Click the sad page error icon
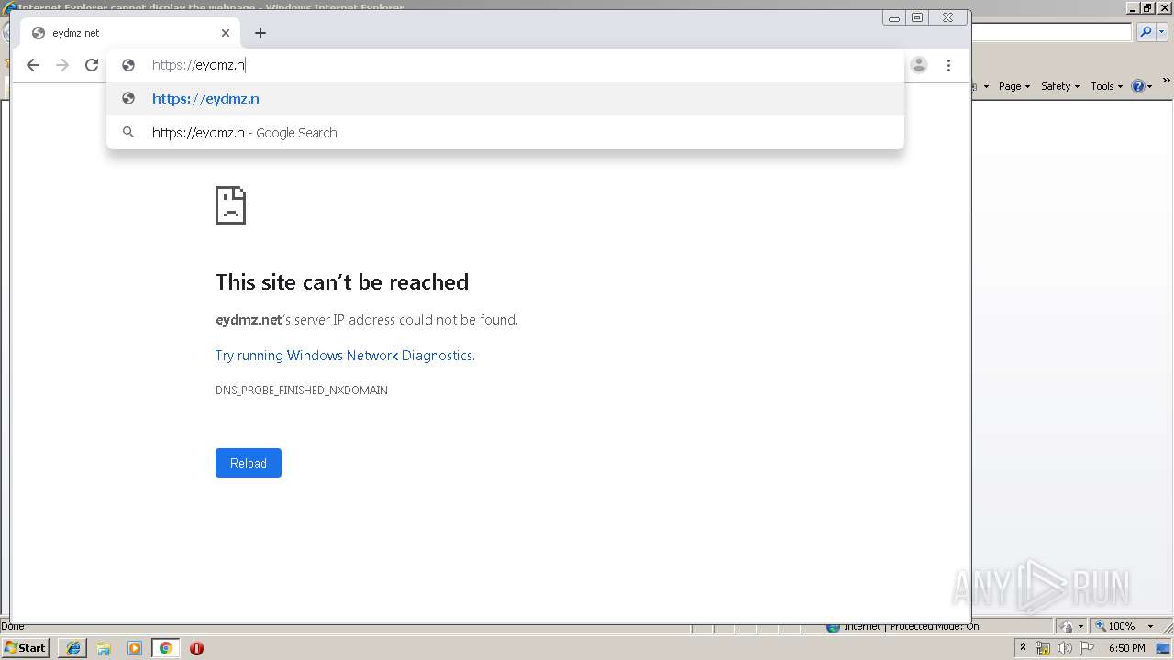 (x=230, y=205)
